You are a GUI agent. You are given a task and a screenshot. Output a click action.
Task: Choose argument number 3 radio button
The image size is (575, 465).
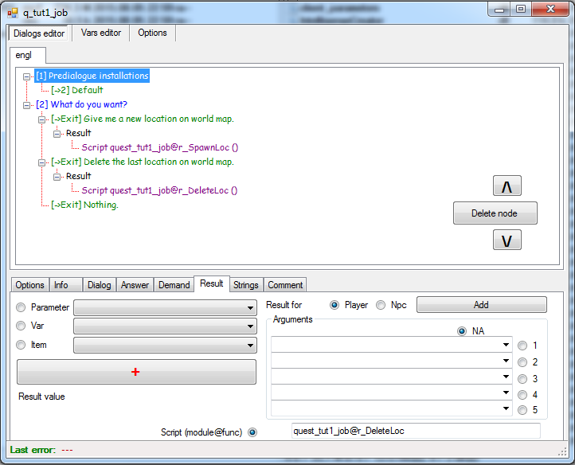click(x=522, y=378)
